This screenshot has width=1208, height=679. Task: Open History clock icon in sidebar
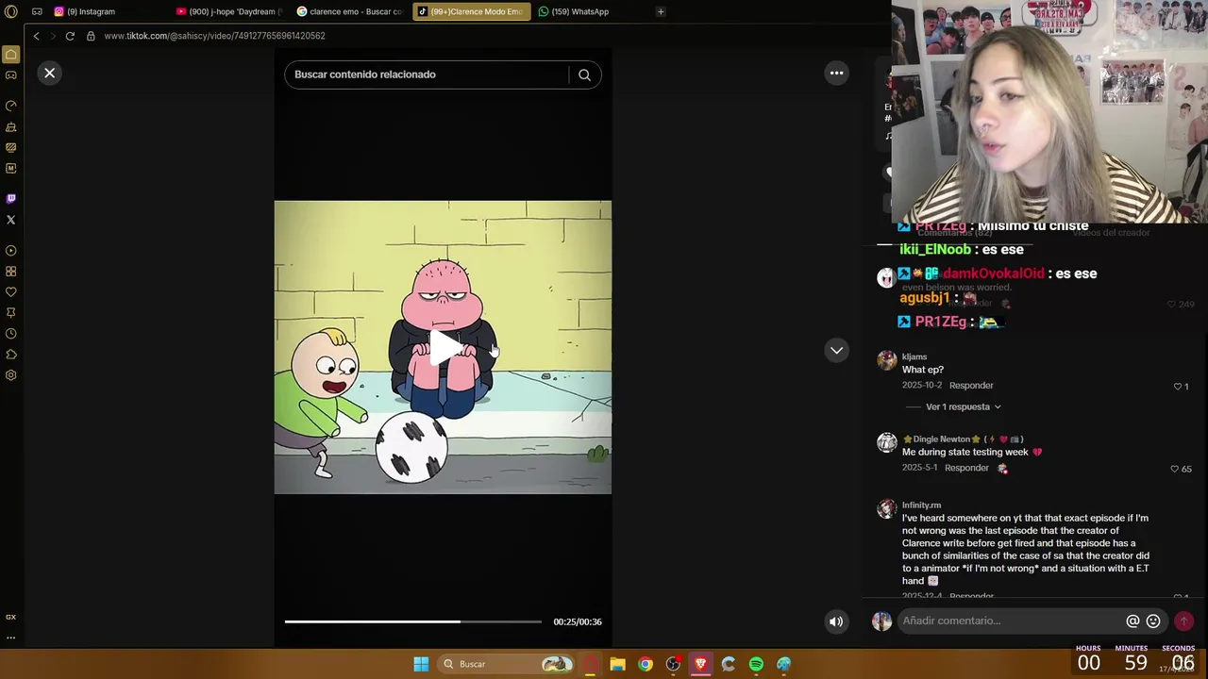[10, 334]
